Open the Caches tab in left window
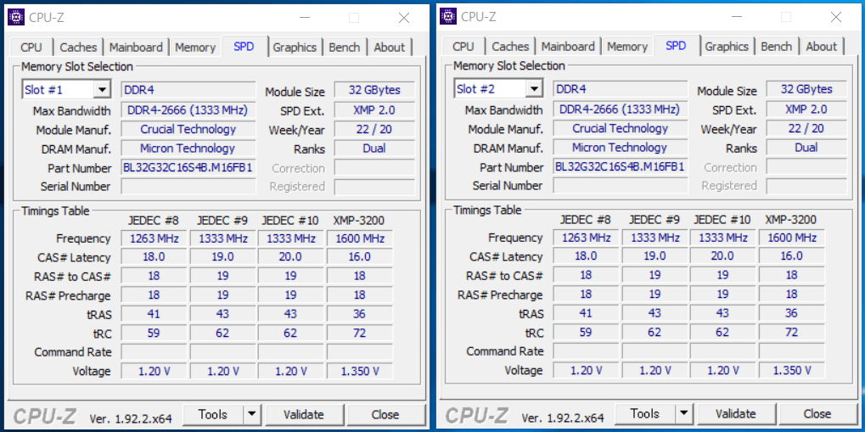This screenshot has height=432, width=865. 78,48
